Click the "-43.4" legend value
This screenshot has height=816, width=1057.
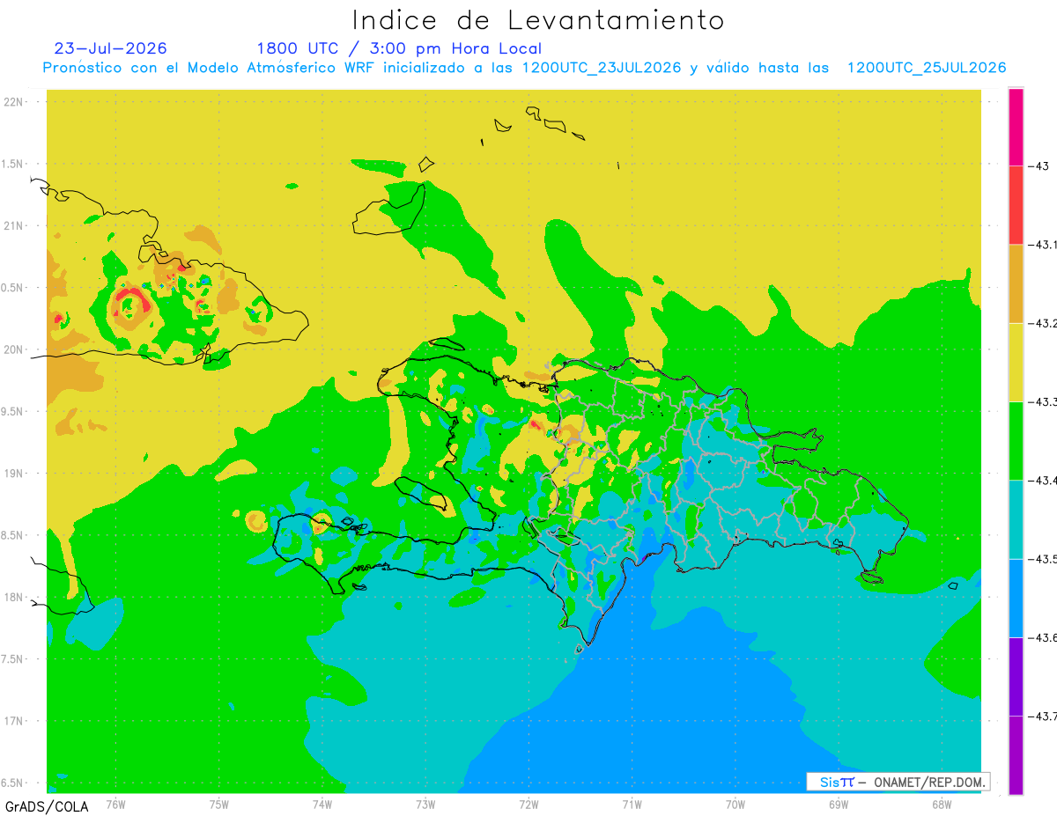(x=1044, y=480)
